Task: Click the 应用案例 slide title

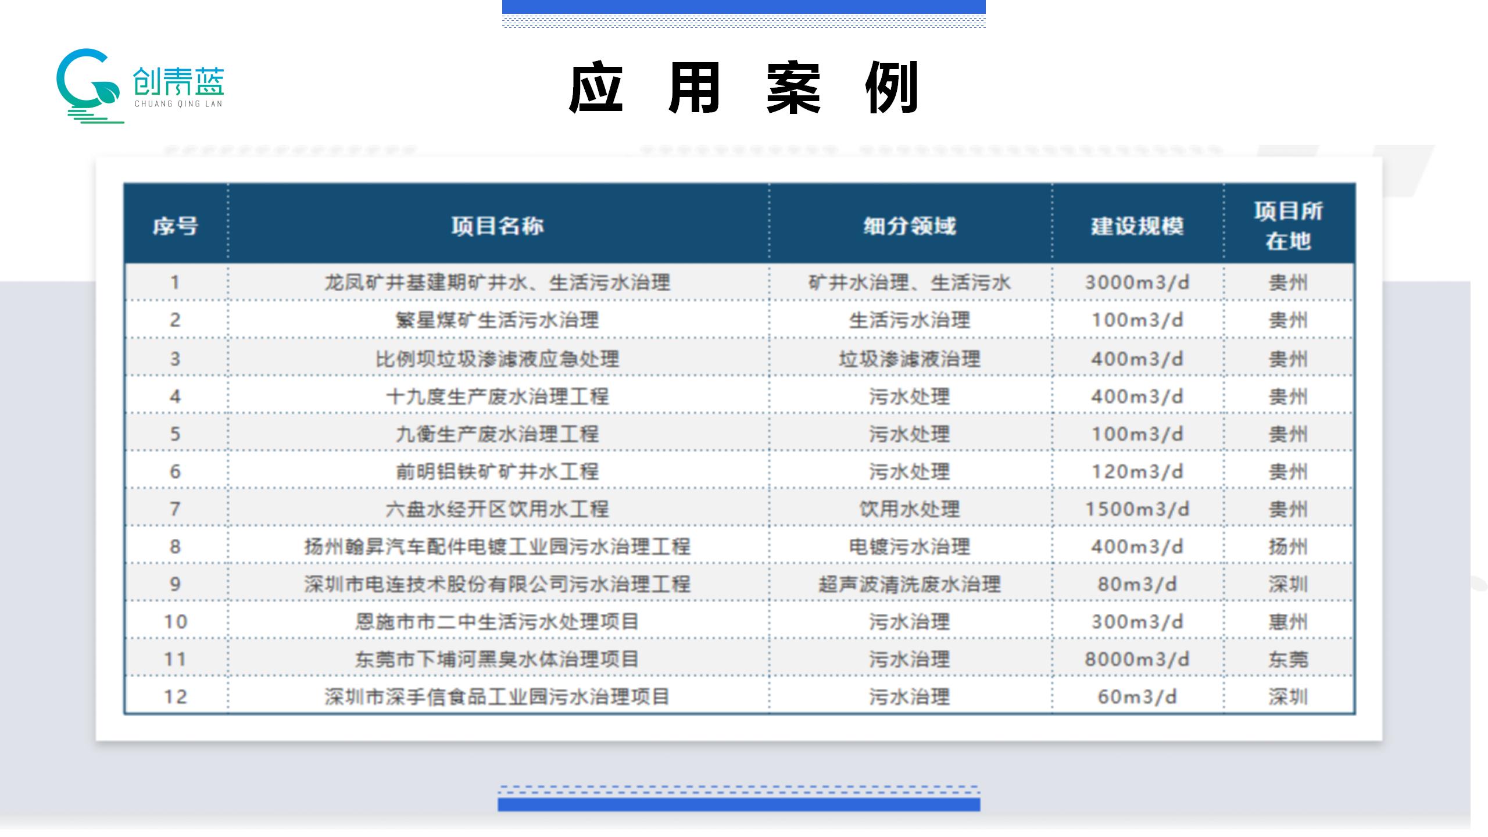Action: pyautogui.click(x=743, y=88)
